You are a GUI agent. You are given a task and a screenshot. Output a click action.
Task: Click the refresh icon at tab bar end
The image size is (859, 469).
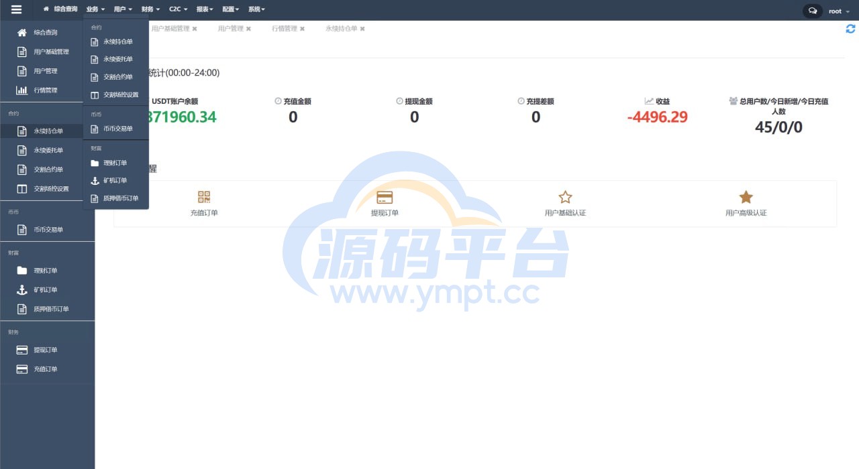[850, 29]
